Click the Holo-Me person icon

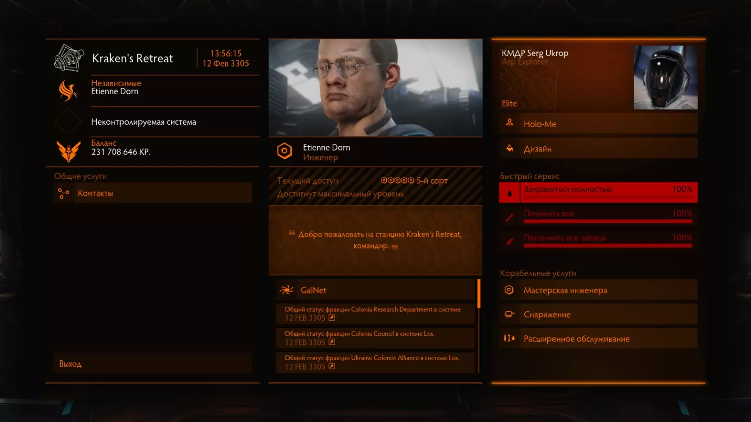pyautogui.click(x=509, y=122)
